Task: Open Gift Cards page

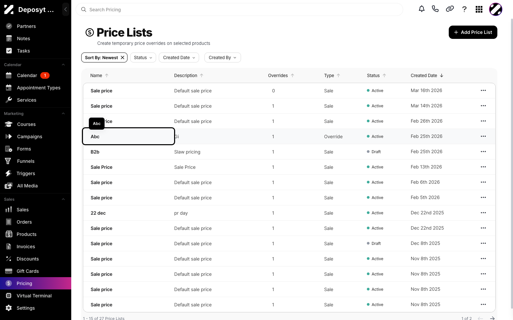Action: [36, 271]
